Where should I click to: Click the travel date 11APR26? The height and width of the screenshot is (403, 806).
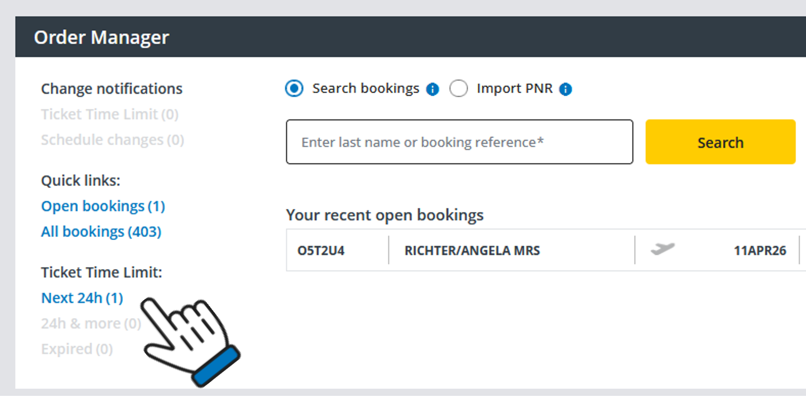(x=760, y=250)
